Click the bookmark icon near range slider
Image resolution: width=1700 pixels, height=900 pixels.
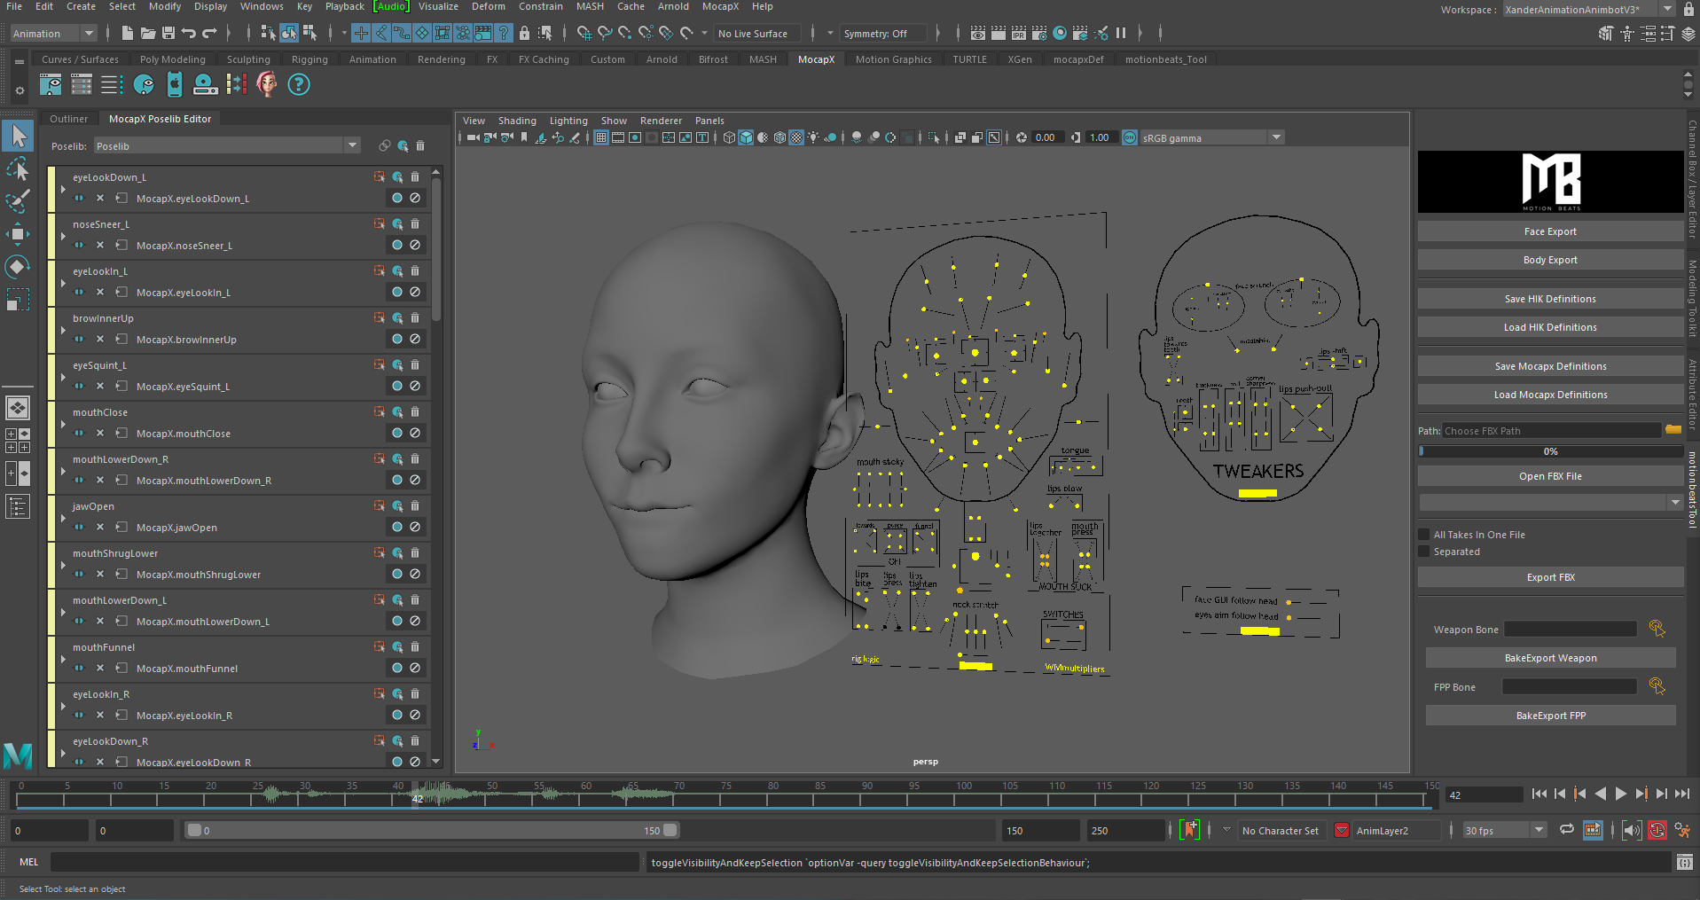click(1191, 830)
